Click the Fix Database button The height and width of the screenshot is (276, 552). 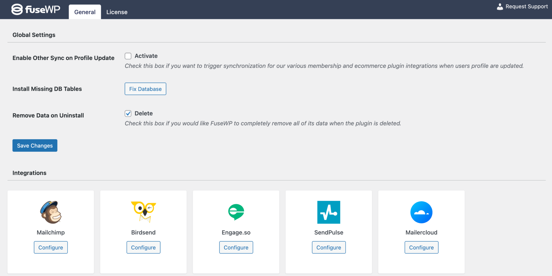[145, 89]
